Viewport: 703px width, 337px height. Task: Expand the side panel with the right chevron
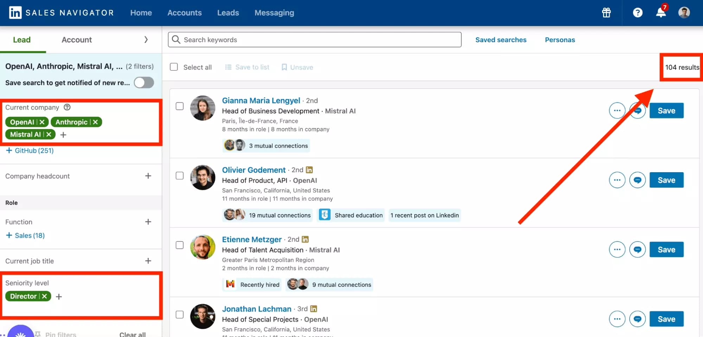click(x=146, y=39)
